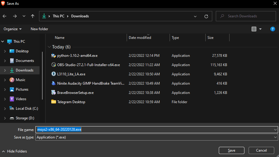Expand the Downloads tree node
Image resolution: width=279 pixels, height=157 pixels.
[x=5, y=70]
